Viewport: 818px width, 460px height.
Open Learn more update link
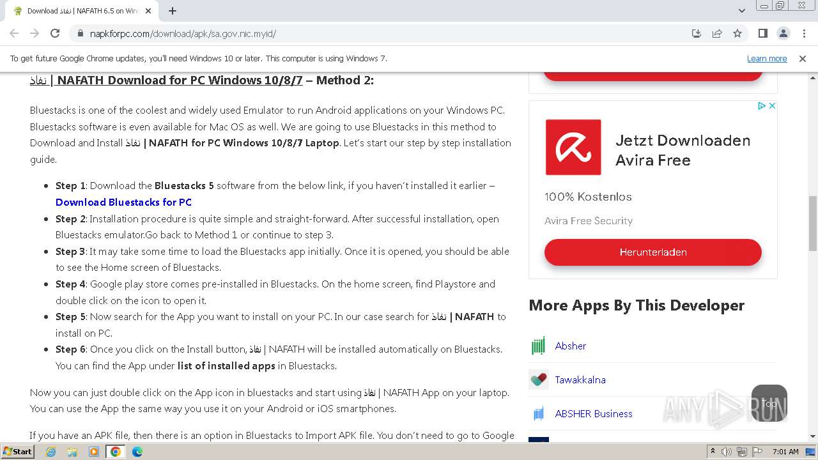(767, 58)
